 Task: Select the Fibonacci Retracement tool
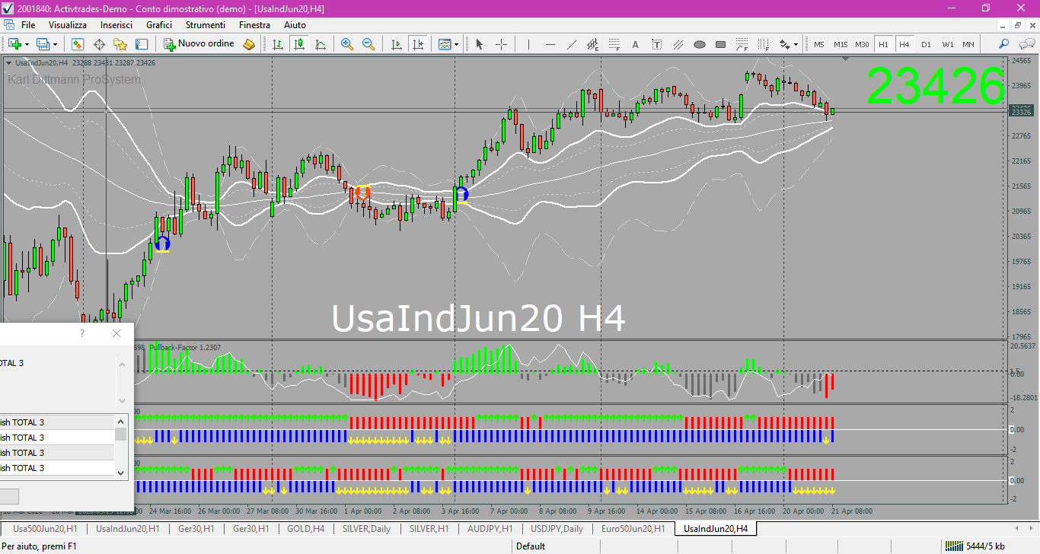point(614,44)
